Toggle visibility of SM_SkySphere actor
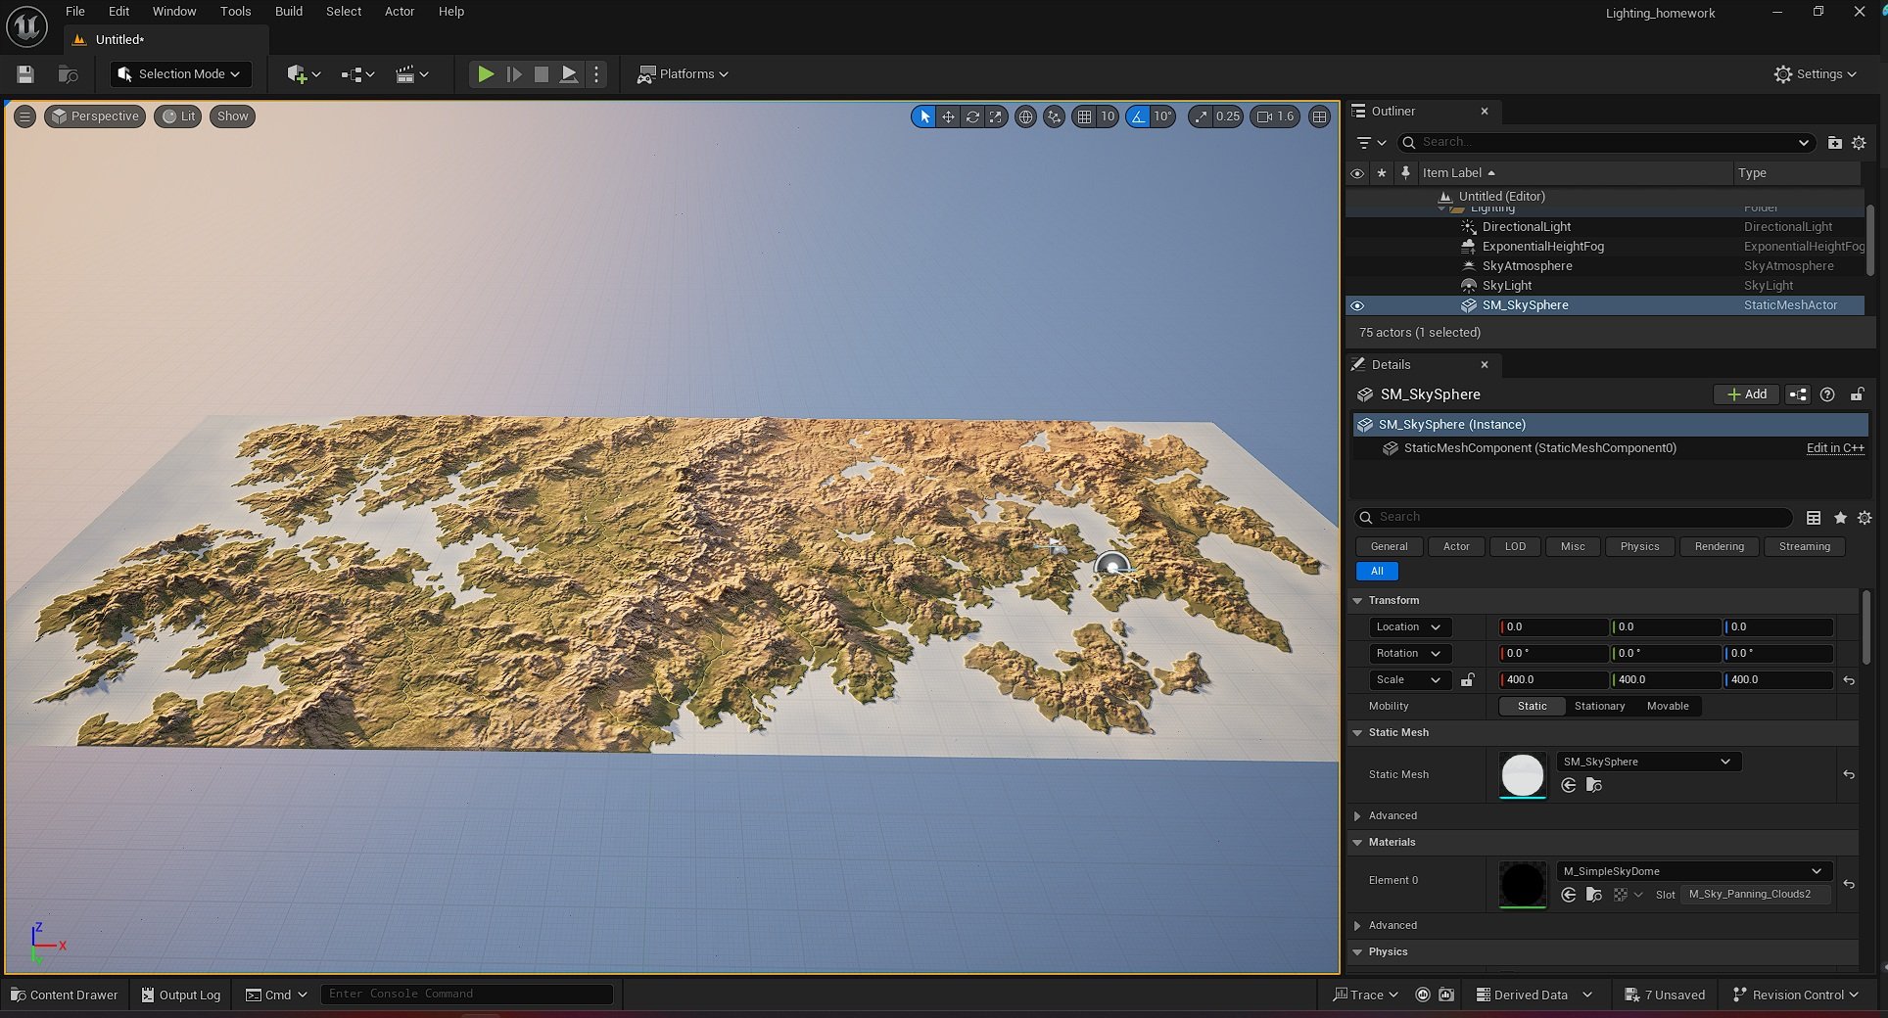1888x1018 pixels. coord(1357,305)
